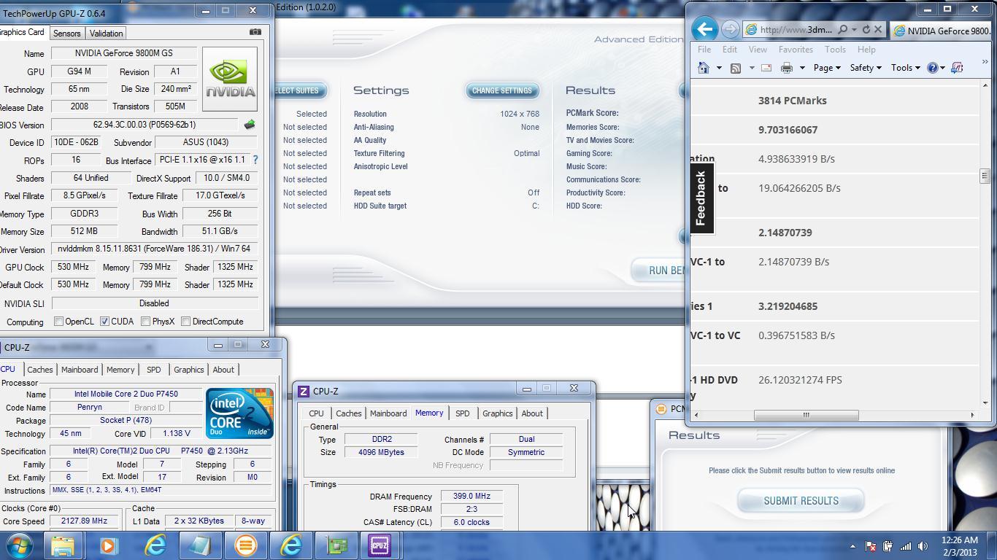
Task: Click the Action Center flag tray icon
Action: pyautogui.click(x=870, y=546)
